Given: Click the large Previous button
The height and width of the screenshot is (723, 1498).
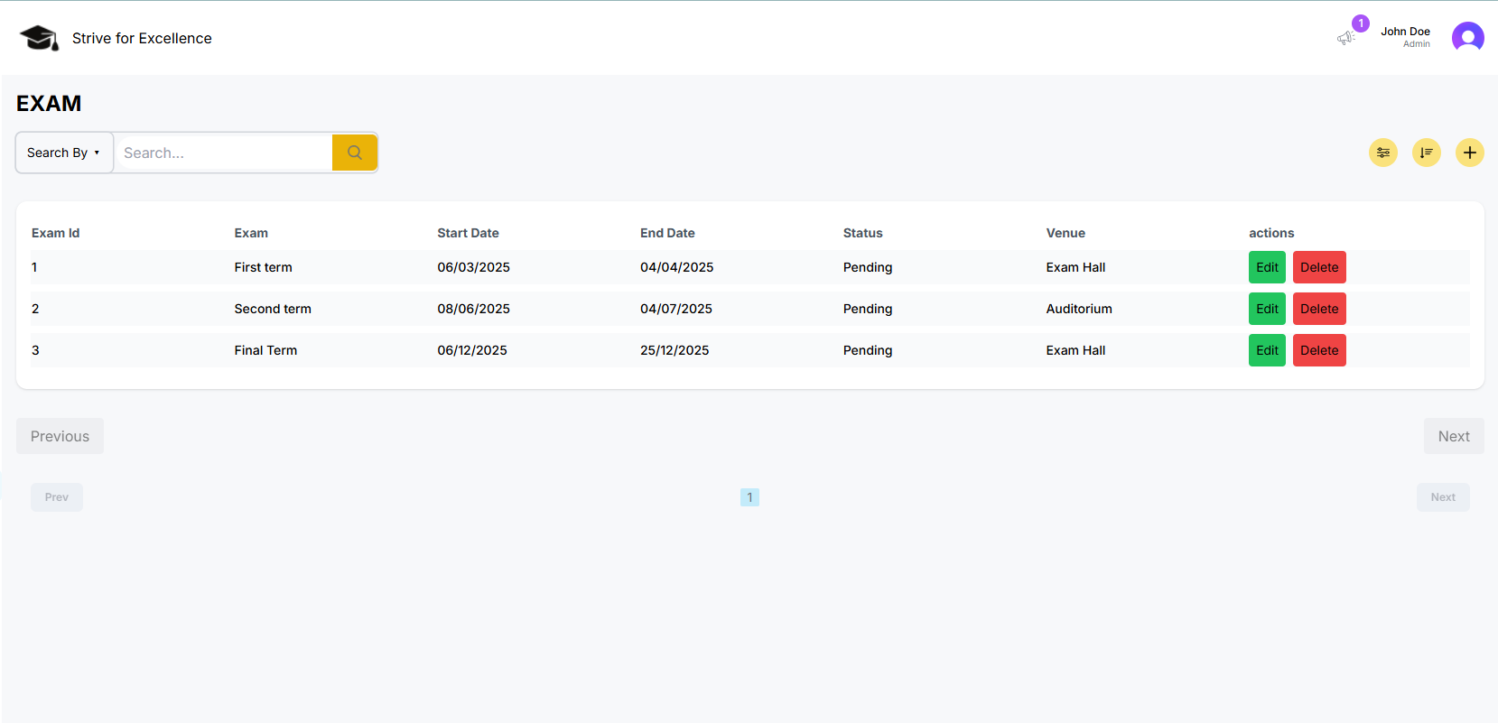Looking at the screenshot, I should pyautogui.click(x=60, y=436).
